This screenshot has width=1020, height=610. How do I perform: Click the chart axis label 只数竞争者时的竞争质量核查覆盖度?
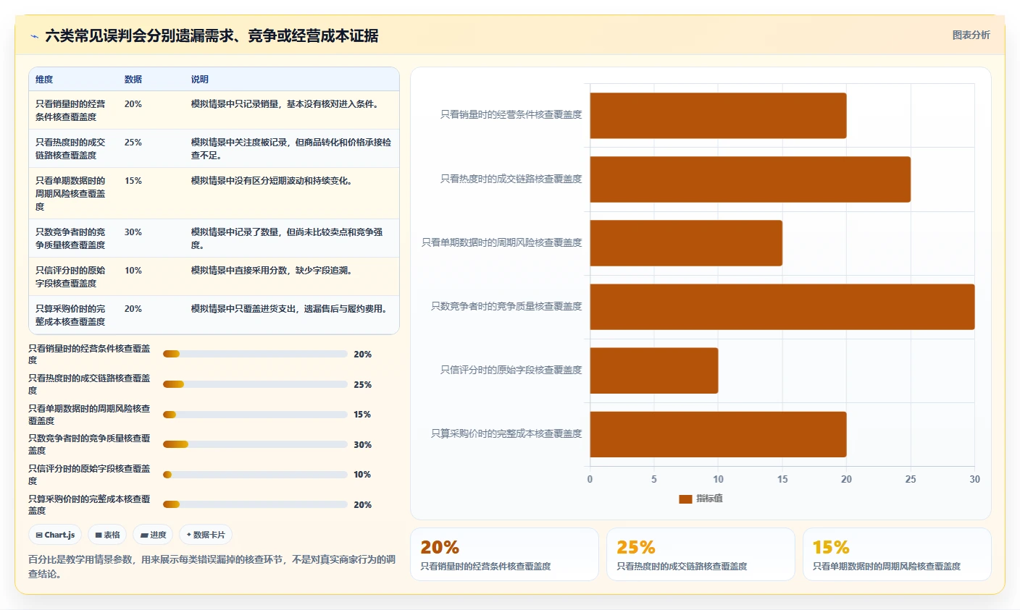[x=506, y=306]
